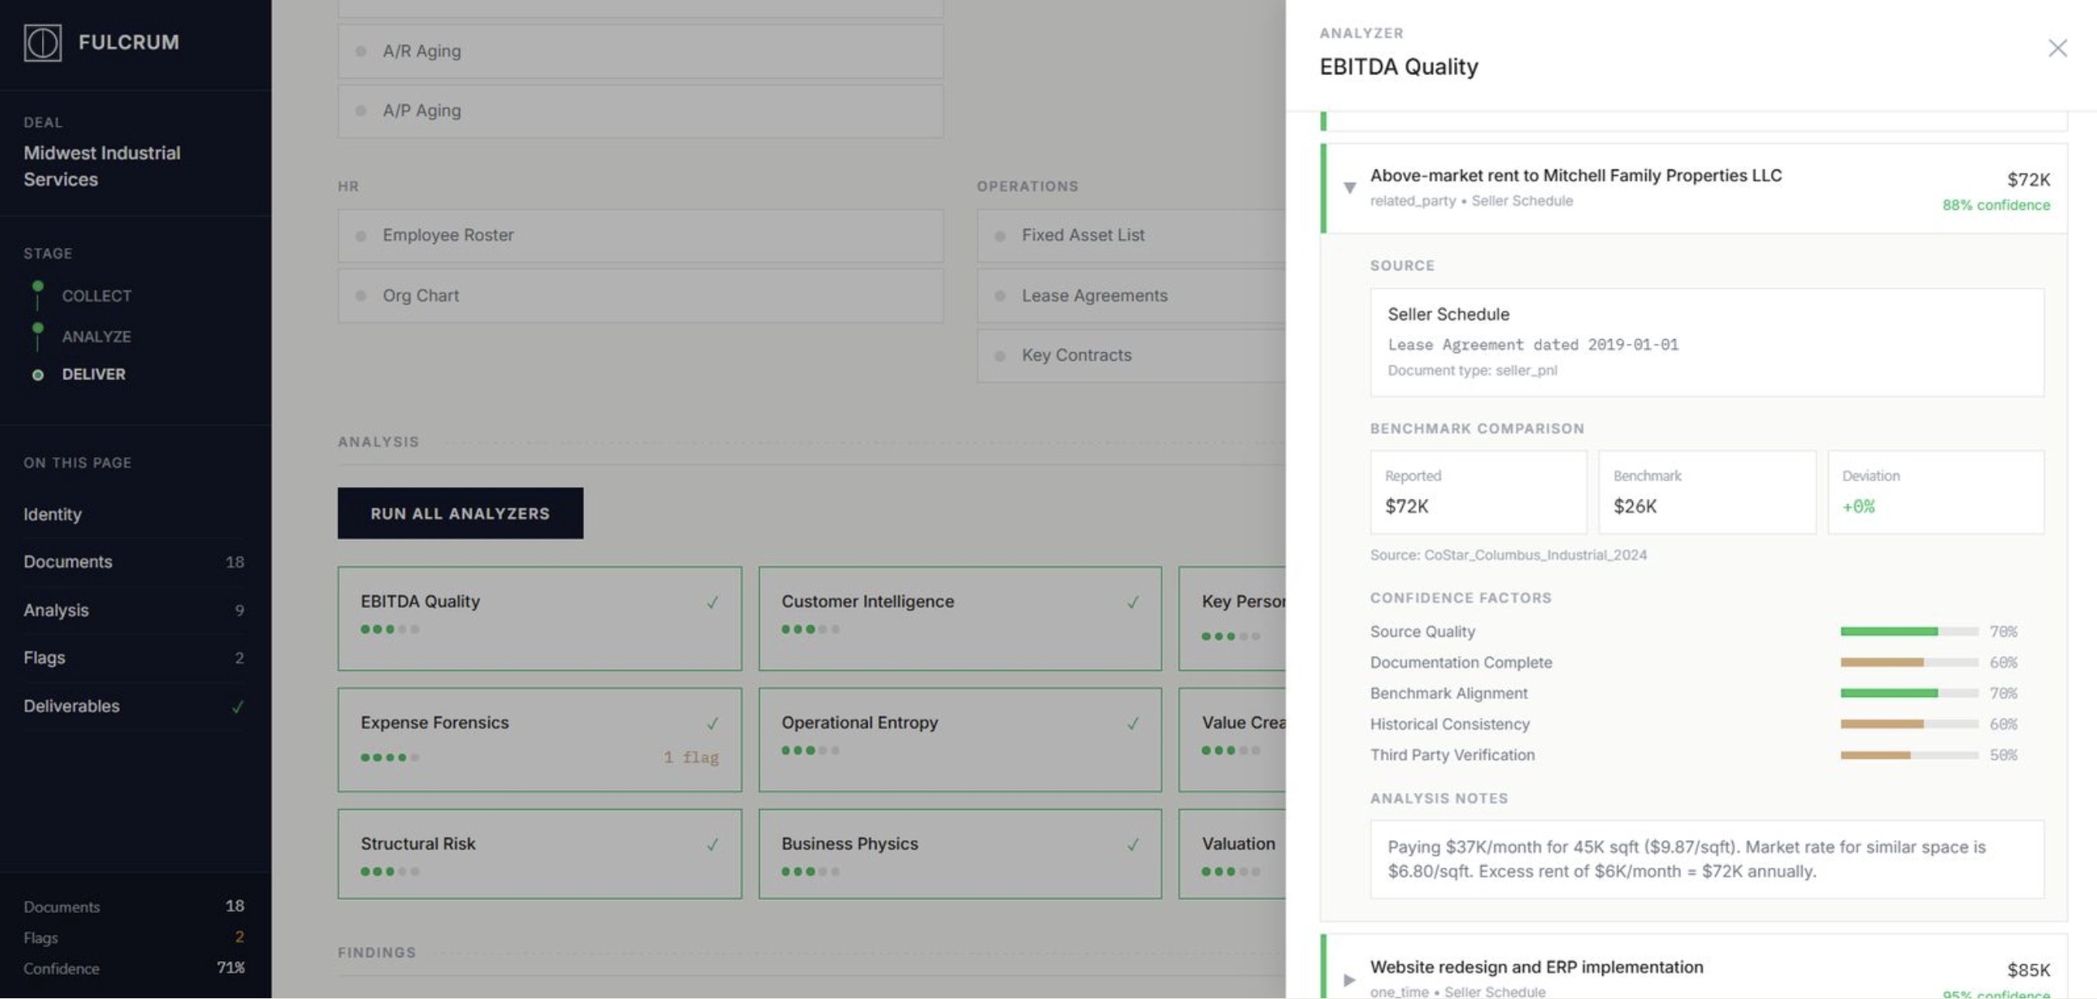Select the Lease Agreements document row
The image size is (2097, 999).
[1132, 296]
